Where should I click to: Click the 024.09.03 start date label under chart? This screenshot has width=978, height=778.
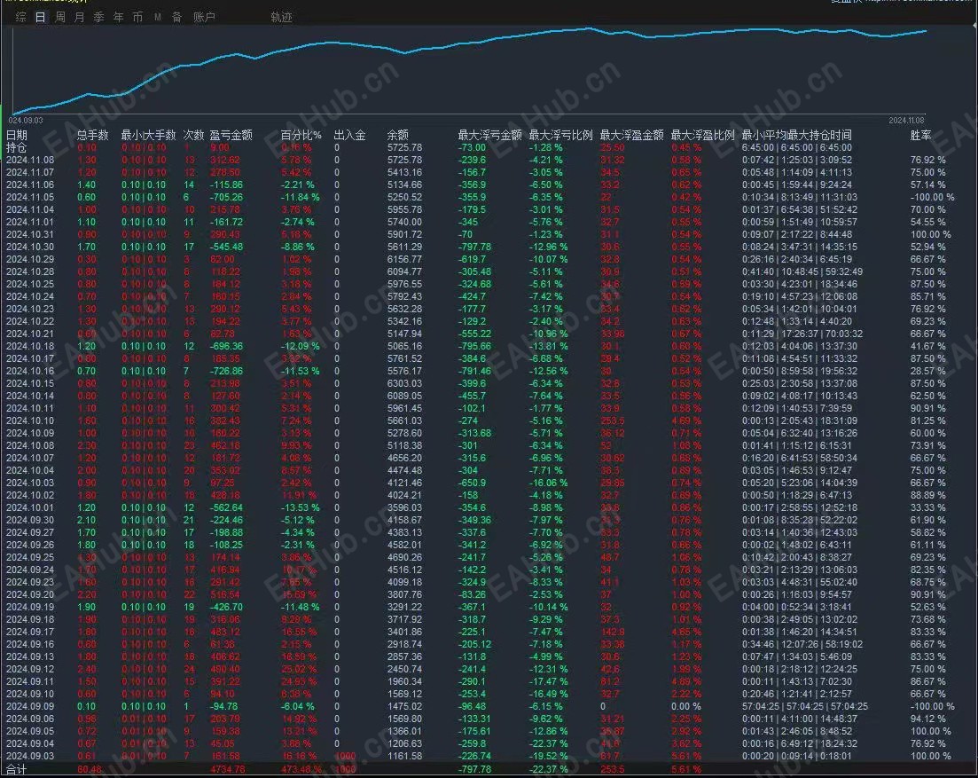[26, 121]
